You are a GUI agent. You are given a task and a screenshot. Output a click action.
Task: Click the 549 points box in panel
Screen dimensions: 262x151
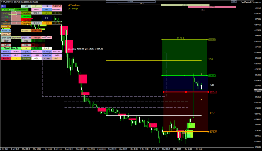tap(47, 18)
